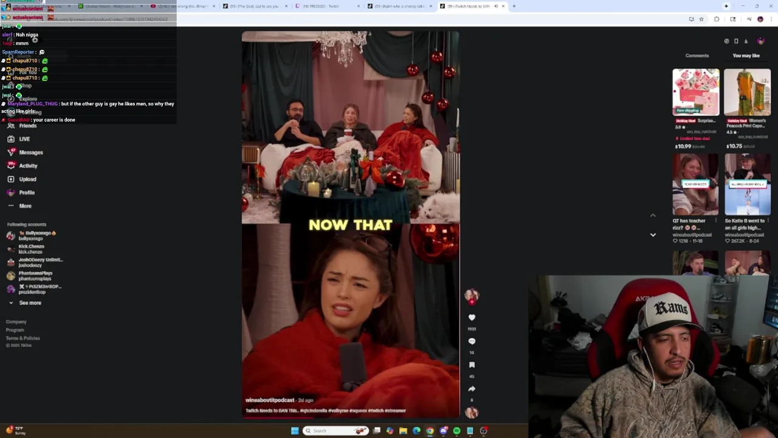The width and height of the screenshot is (778, 438).
Task: Open the Copilot icon in the taskbar
Action: coord(390,431)
